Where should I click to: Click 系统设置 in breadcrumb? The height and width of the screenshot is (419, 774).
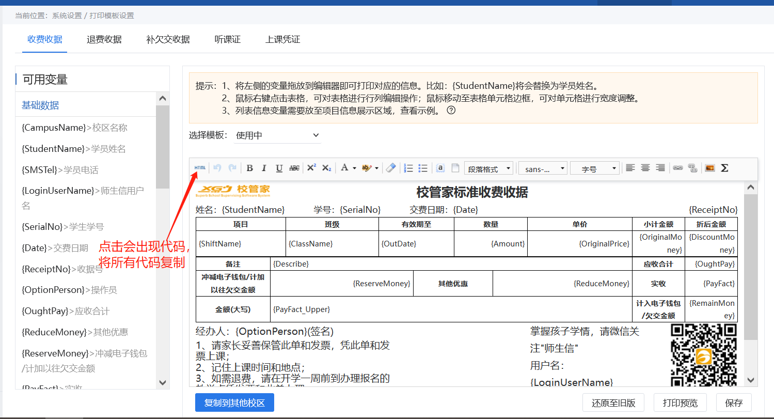(x=67, y=15)
